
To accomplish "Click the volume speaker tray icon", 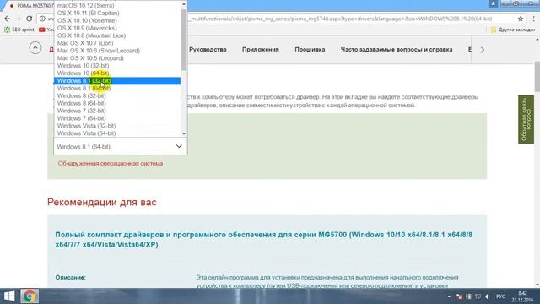I will coord(487,296).
